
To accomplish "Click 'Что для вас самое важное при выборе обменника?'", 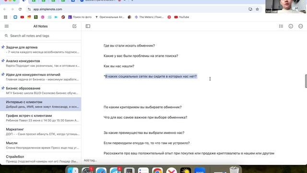I will coord(145,117).
